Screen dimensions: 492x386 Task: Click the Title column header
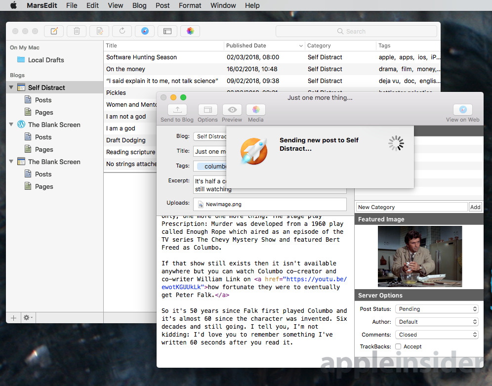[163, 46]
